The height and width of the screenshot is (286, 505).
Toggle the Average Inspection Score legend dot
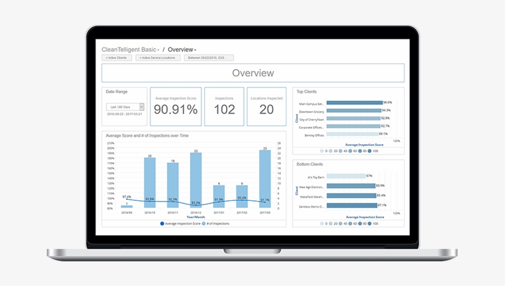(162, 224)
